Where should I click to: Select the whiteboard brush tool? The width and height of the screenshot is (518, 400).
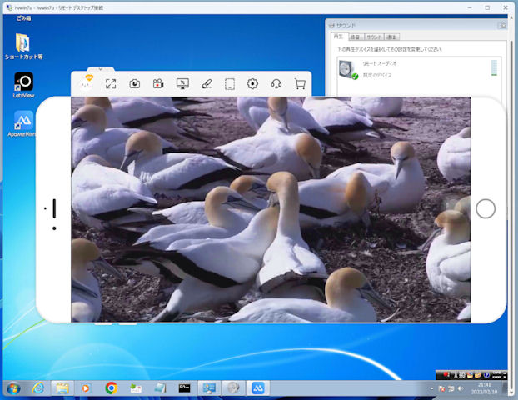pyautogui.click(x=207, y=84)
